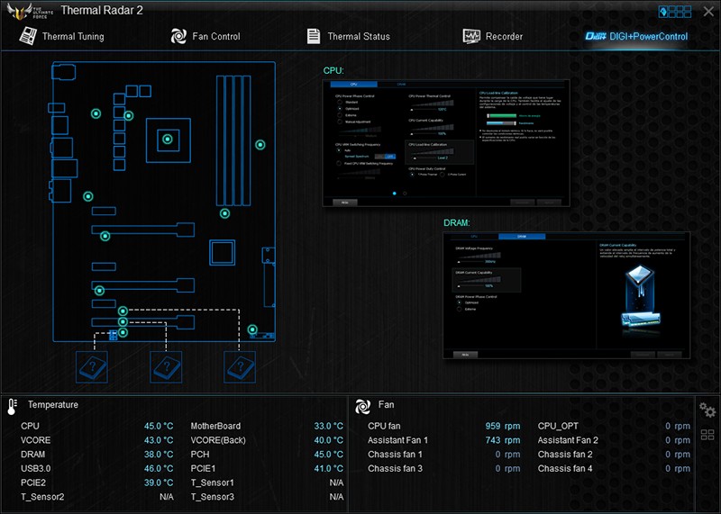Viewport: 721px width, 514px height.
Task: Switch to the Fan Control tab
Action: 205,36
